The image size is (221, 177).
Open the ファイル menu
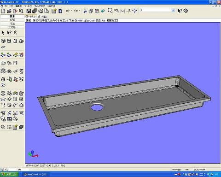click(8, 6)
